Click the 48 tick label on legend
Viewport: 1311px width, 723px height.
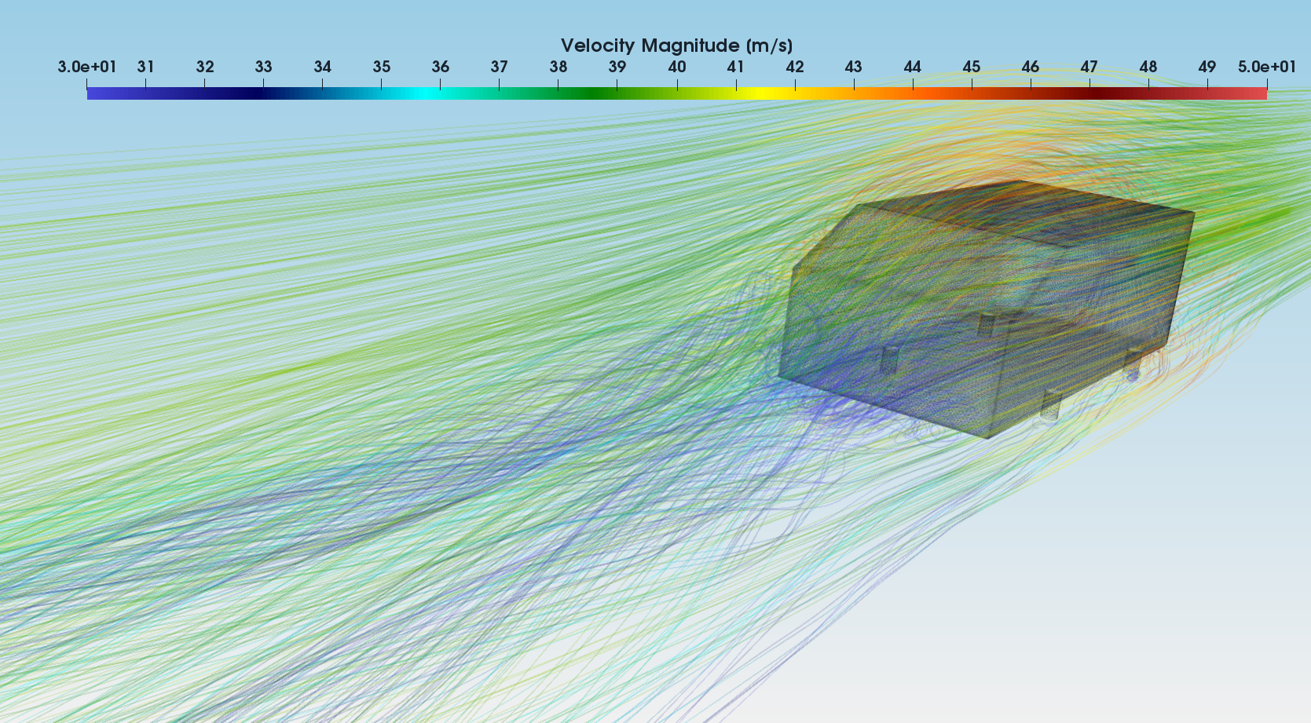click(1148, 68)
